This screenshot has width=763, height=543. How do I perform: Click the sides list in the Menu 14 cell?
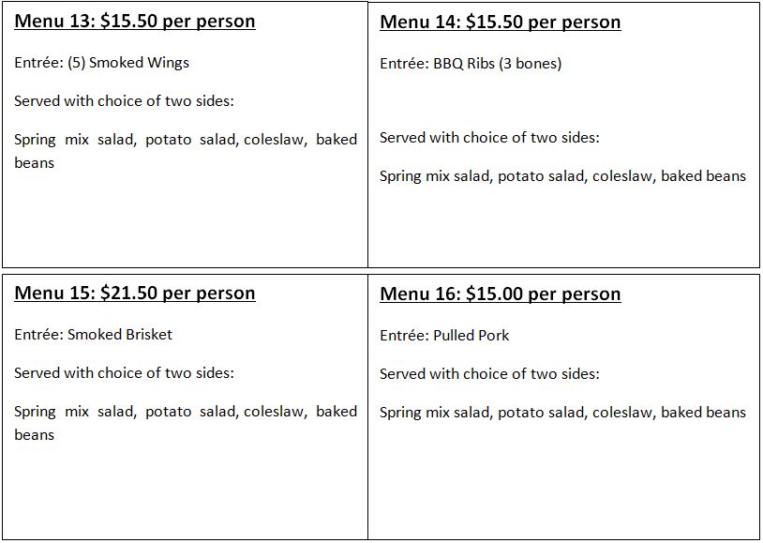pos(562,176)
